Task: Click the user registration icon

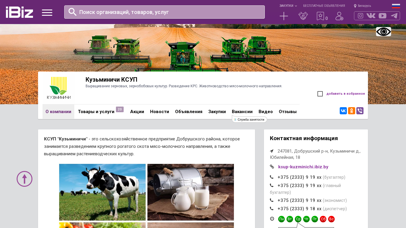Action: click(339, 16)
